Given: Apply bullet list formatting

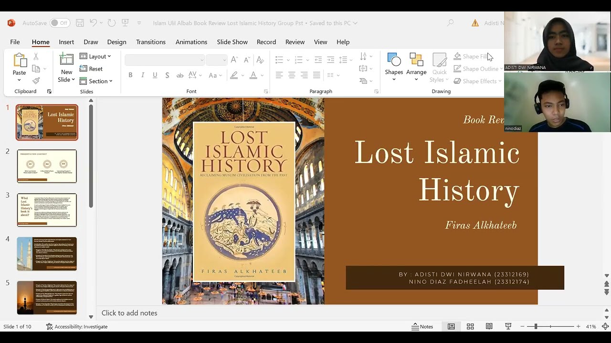Looking at the screenshot, I should (x=279, y=60).
